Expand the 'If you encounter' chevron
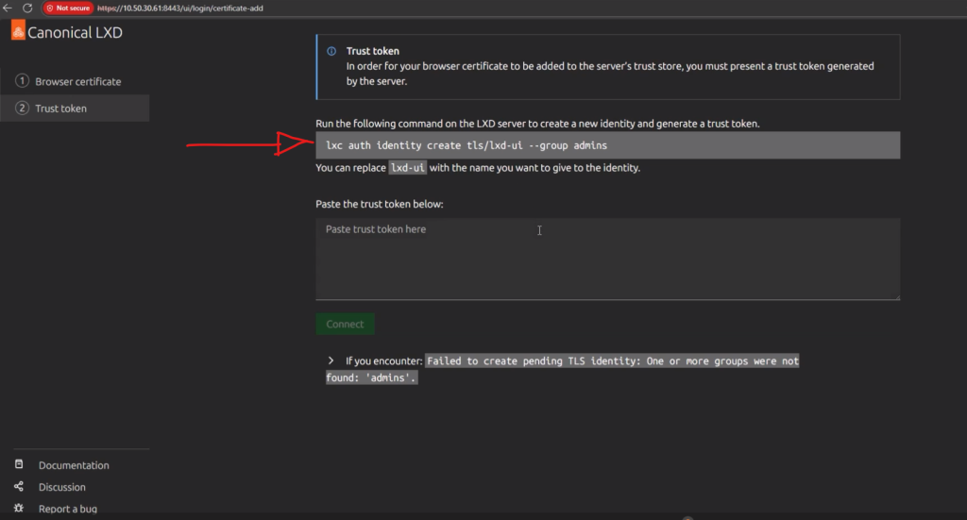The image size is (967, 520). tap(331, 361)
